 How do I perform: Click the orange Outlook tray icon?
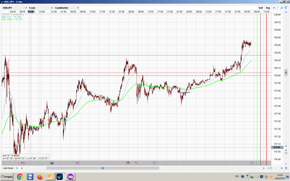point(271,177)
